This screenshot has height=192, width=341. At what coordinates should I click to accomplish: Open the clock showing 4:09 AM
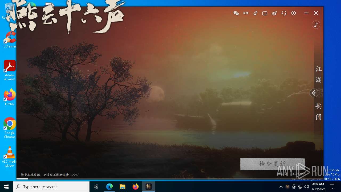tap(318, 187)
